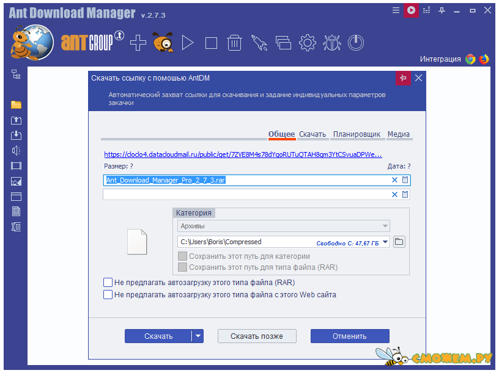499x373 pixels.
Task: Select the audio speaker category sidebar icon
Action: tap(16, 150)
